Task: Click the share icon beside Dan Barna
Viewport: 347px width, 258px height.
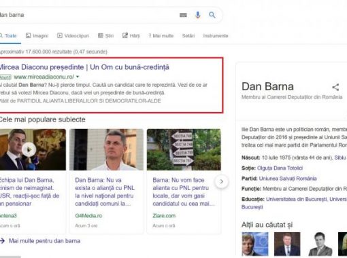Action: (335, 87)
